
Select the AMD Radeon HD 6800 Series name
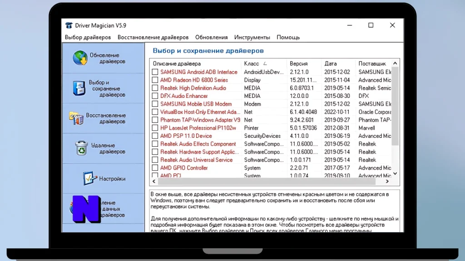pos(194,80)
